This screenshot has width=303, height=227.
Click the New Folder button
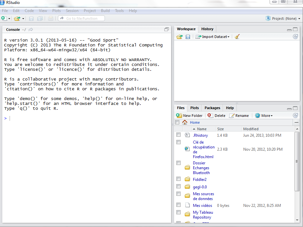pyautogui.click(x=189, y=116)
